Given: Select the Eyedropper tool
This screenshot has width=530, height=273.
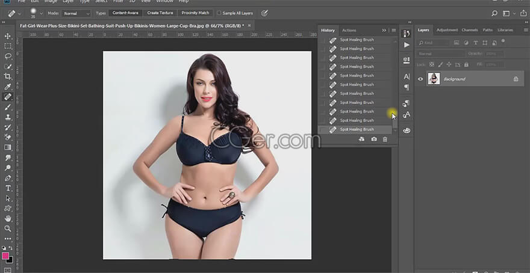Looking at the screenshot, I should (x=8, y=87).
